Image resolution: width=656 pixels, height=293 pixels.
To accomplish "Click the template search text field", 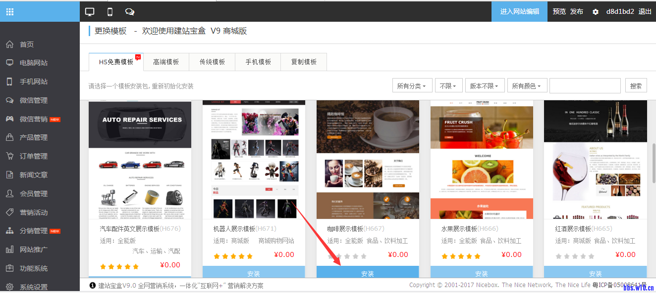I will (585, 86).
